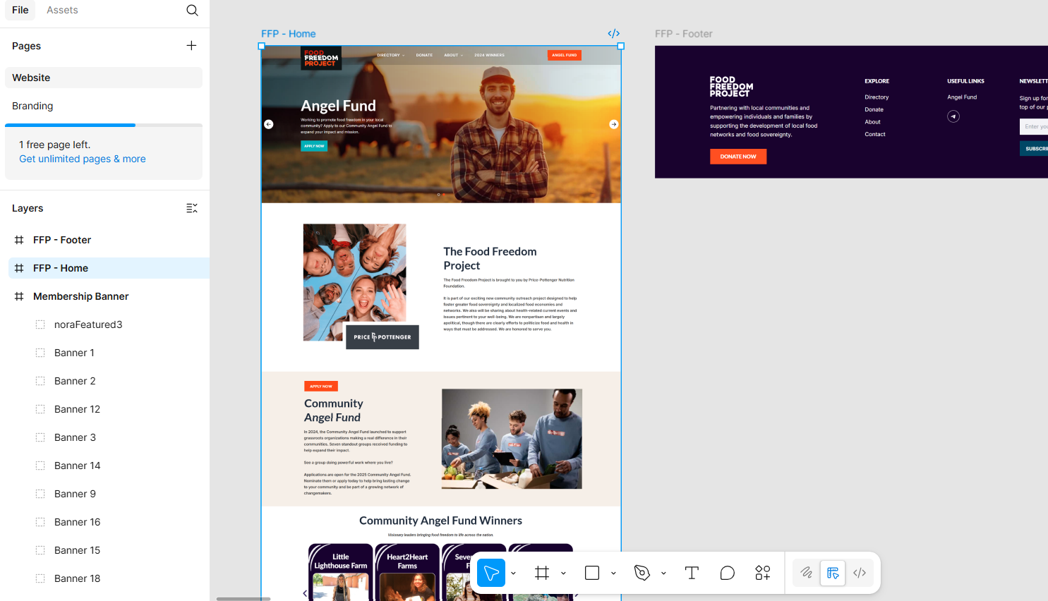Click the Get unlimited pages & more link

point(83,159)
